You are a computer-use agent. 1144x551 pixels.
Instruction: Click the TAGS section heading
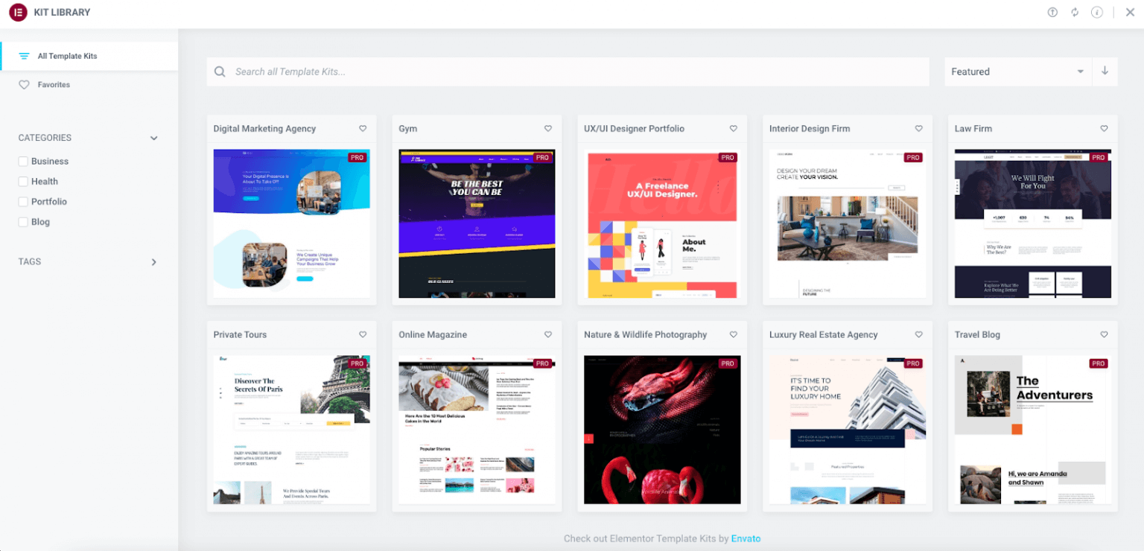click(x=30, y=262)
